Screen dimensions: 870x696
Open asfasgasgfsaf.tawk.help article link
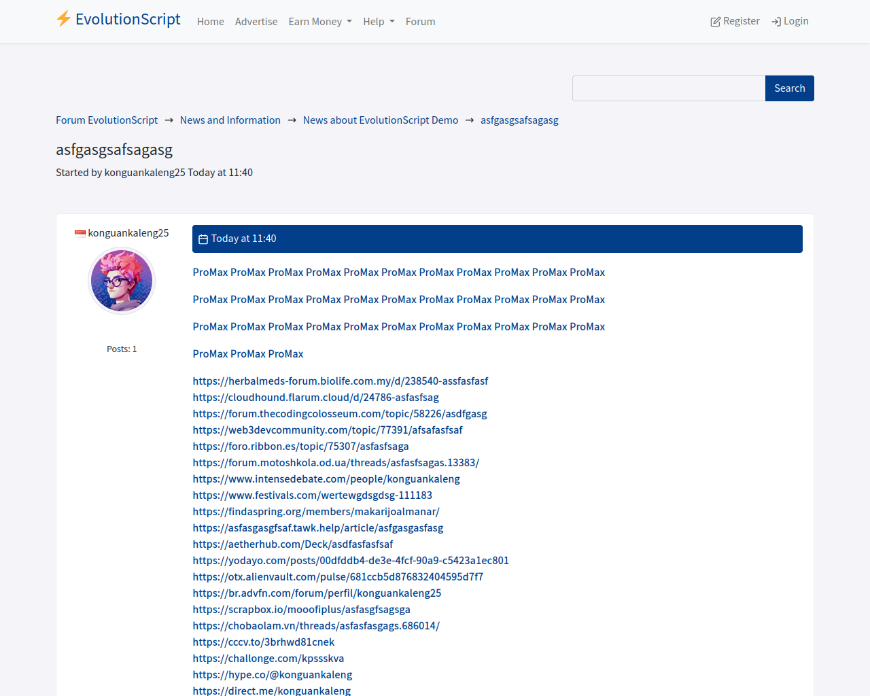point(318,528)
